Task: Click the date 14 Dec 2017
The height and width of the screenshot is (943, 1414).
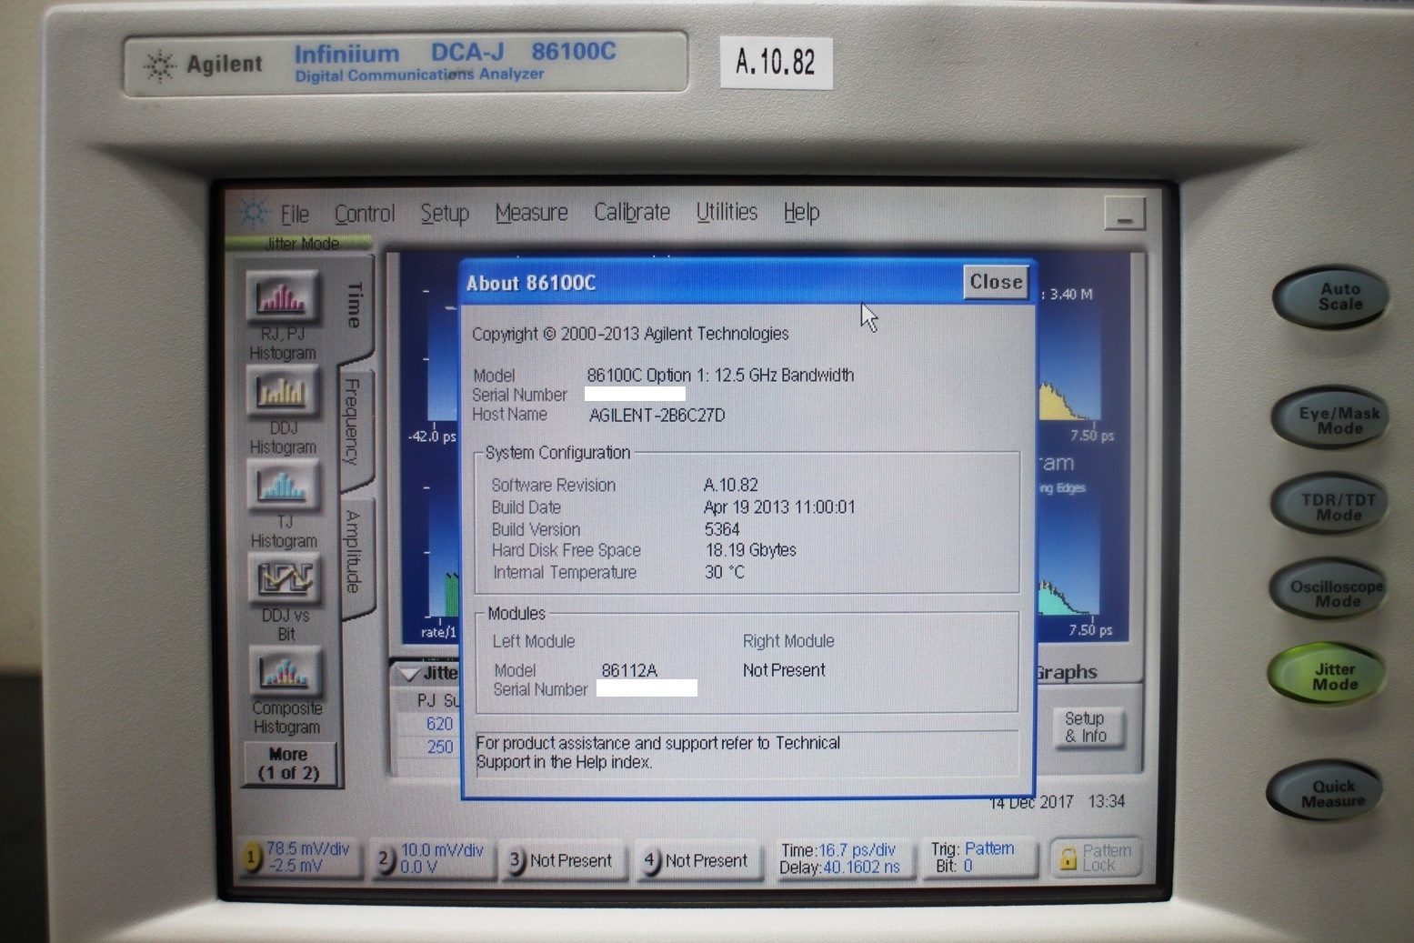Action: (1031, 803)
